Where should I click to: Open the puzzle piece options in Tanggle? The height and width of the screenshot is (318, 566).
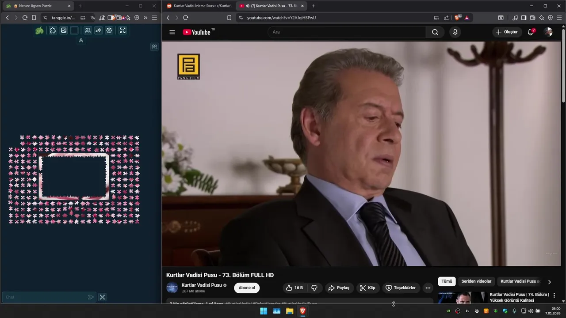pos(53,30)
